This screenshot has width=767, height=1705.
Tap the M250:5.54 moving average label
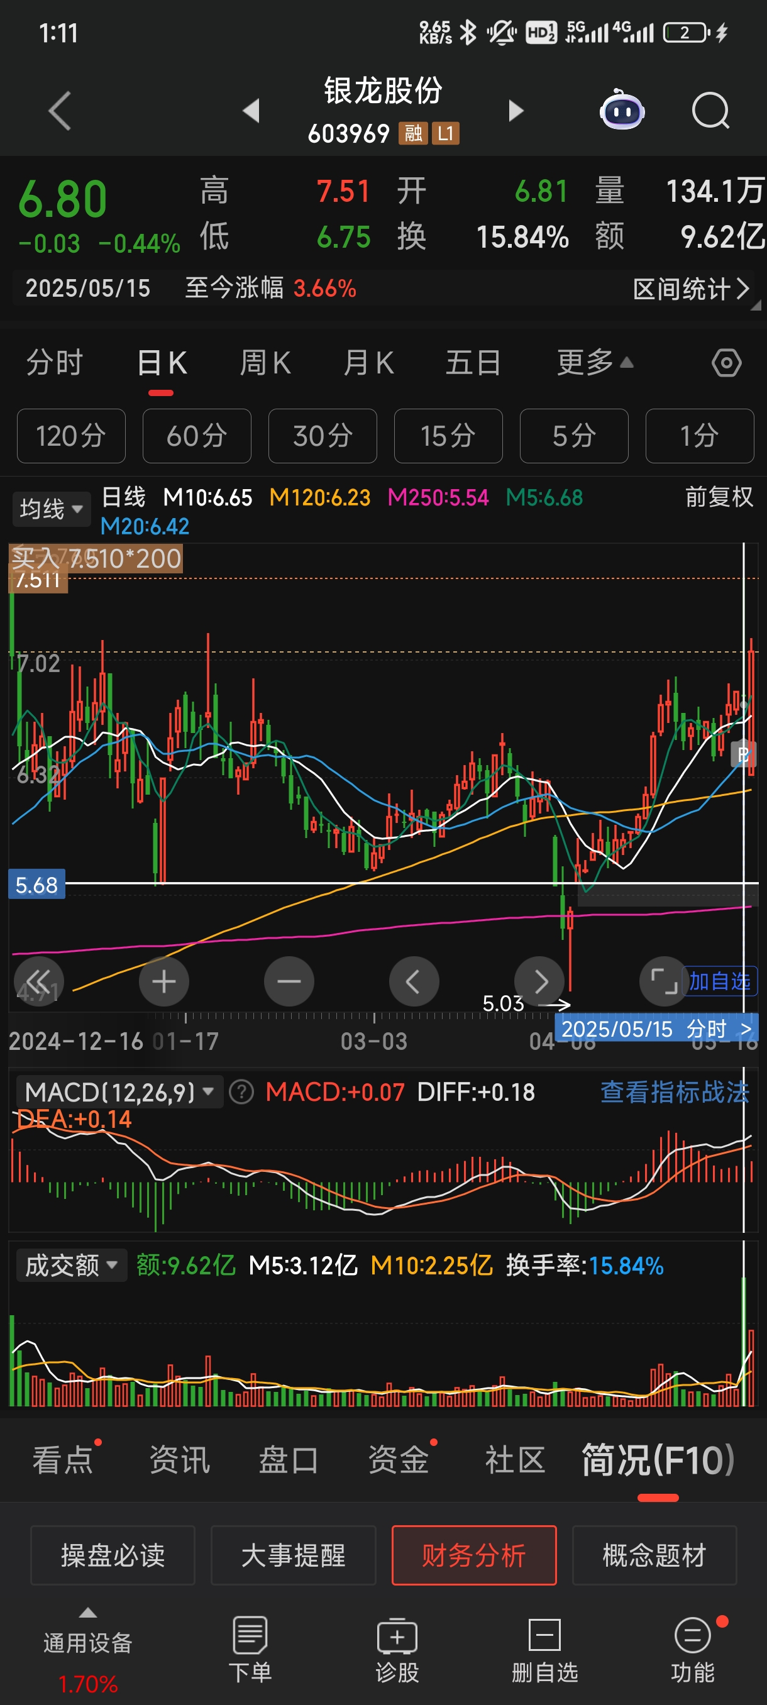pos(438,498)
